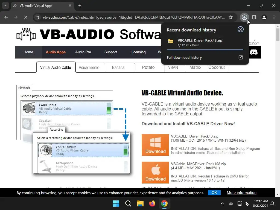
Task: Click the Playback tab in the illustration
Action: click(x=24, y=88)
